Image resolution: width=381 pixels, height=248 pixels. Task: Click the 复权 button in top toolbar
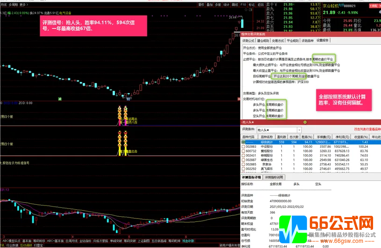(201, 5)
